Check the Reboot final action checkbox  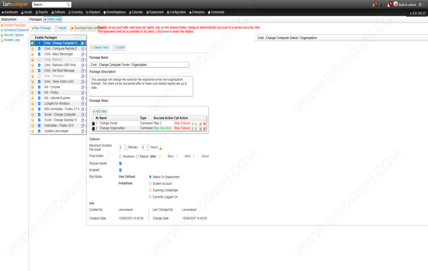pyautogui.click(x=137, y=157)
